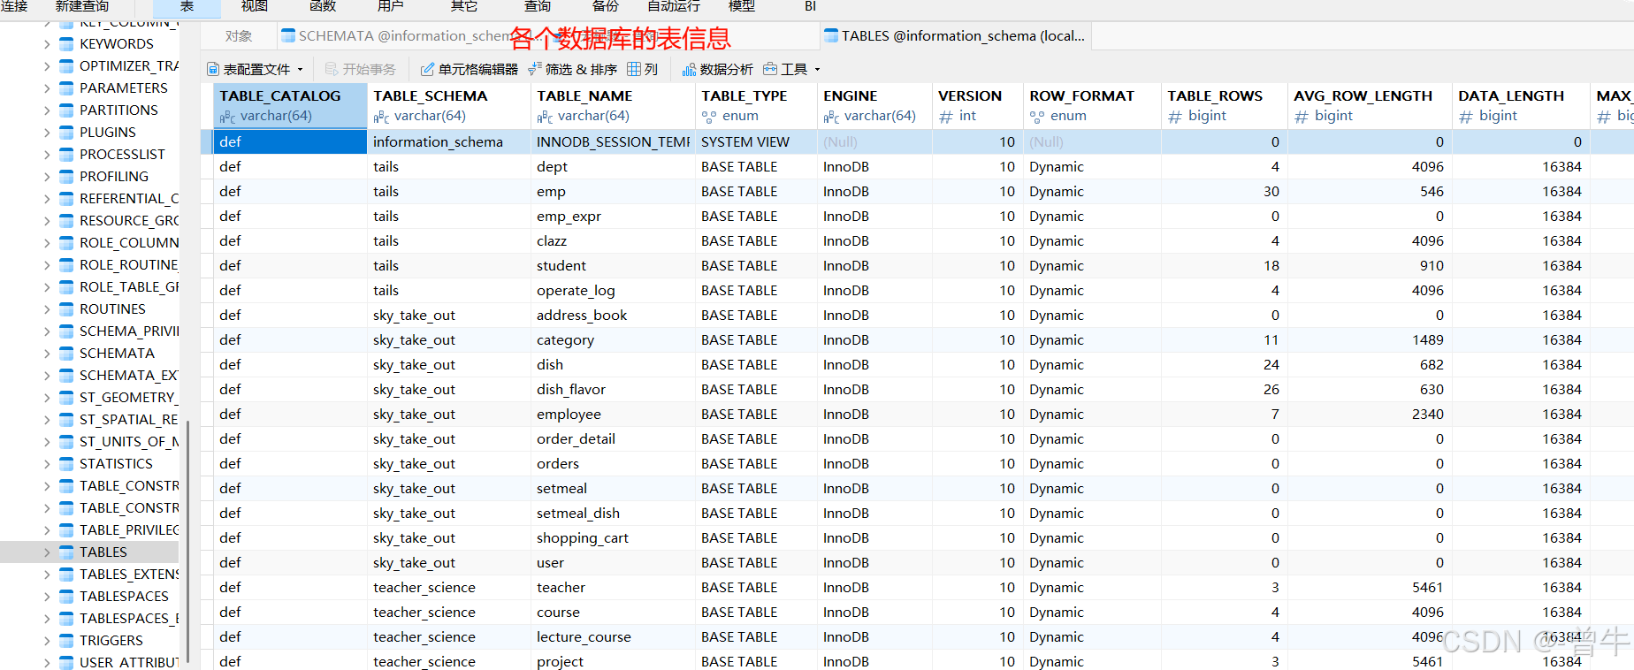Image resolution: width=1634 pixels, height=670 pixels.
Task: Select the operate_log table name cell
Action: [613, 290]
